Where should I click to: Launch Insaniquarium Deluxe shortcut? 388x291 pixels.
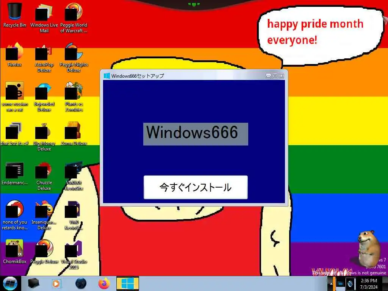click(x=44, y=215)
